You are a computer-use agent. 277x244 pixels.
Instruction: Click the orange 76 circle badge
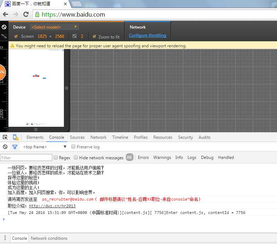tap(2, 72)
